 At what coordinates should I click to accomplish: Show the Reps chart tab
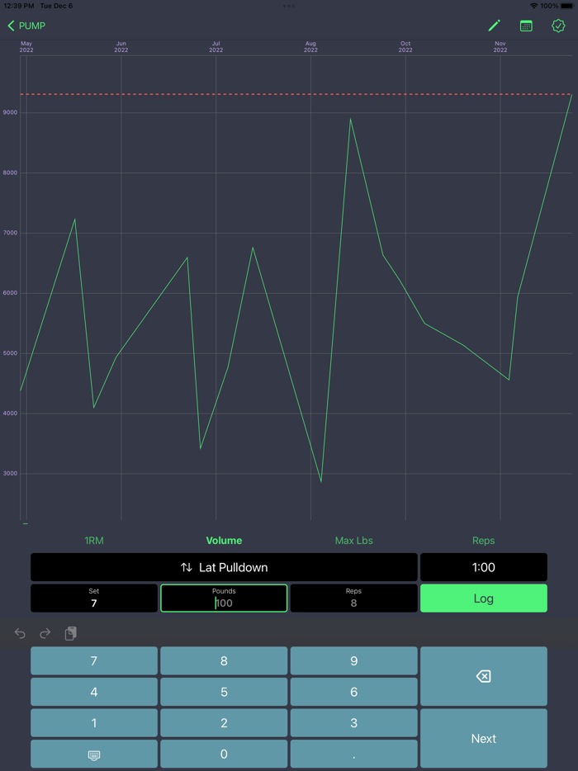[484, 541]
